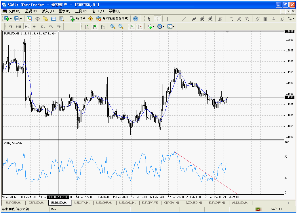Switch chart to M15 timeframe
The width and height of the screenshot is (297, 213).
click(19, 26)
